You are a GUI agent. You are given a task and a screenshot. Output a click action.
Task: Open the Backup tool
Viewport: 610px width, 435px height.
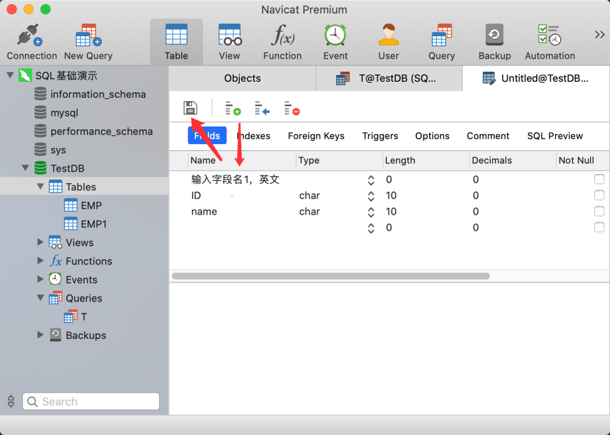click(x=494, y=41)
